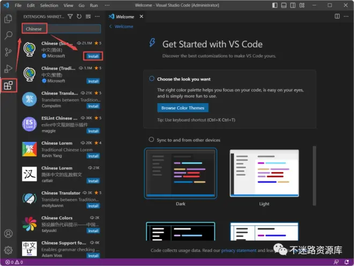Install Chinese Translator by mollykannn
The height and width of the screenshot is (266, 354).
point(93,206)
